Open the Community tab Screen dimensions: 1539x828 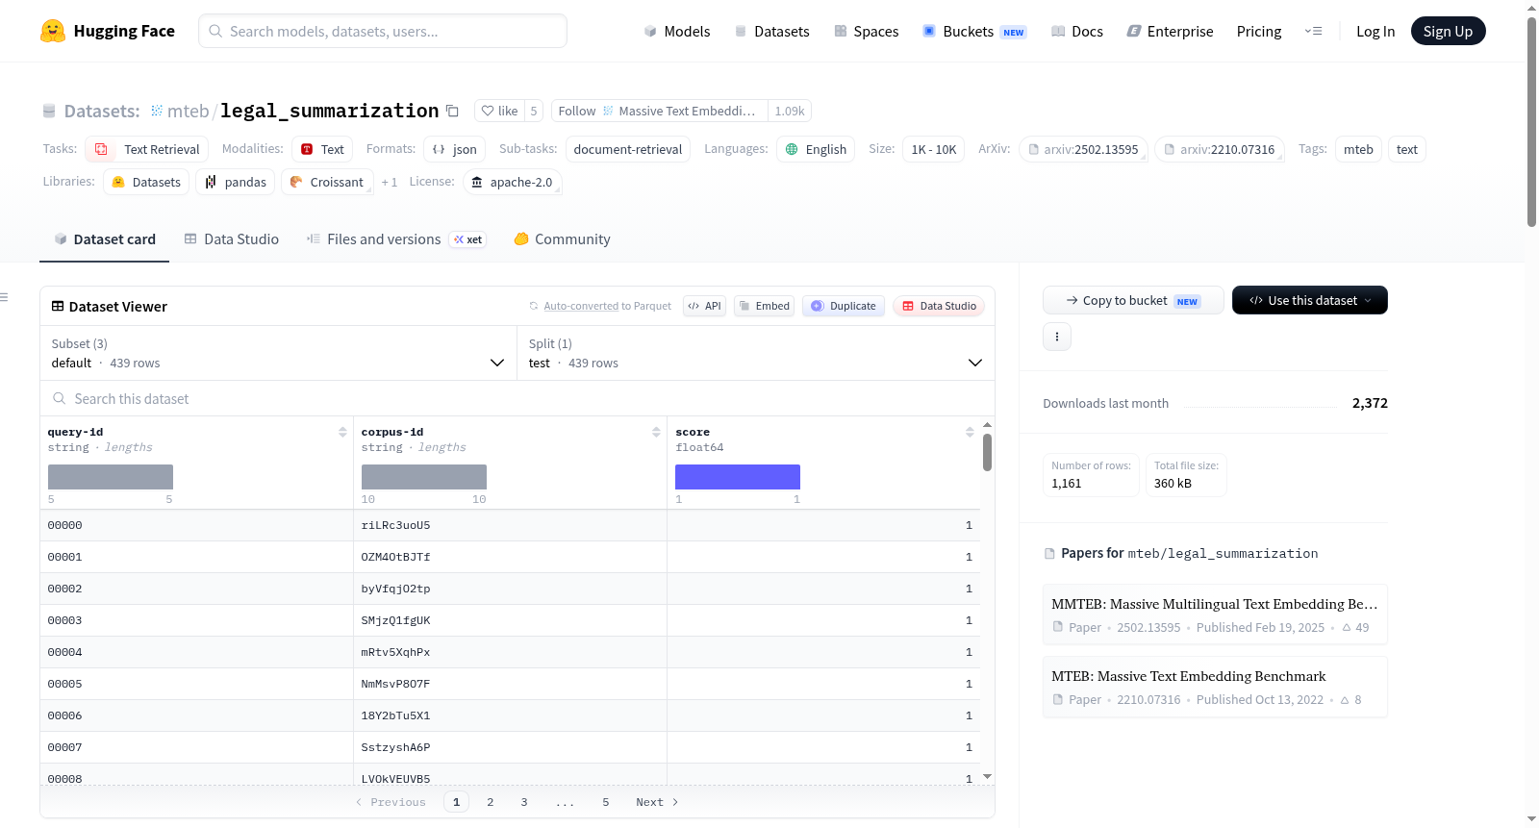point(563,239)
